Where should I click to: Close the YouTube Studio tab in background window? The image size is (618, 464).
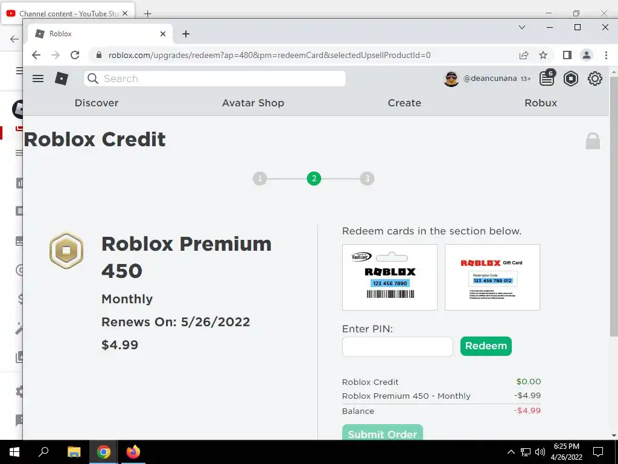(x=124, y=13)
